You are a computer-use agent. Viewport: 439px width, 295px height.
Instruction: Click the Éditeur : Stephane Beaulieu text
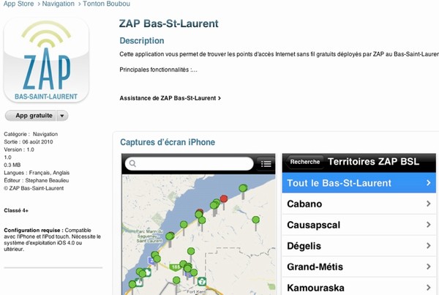pos(37,180)
